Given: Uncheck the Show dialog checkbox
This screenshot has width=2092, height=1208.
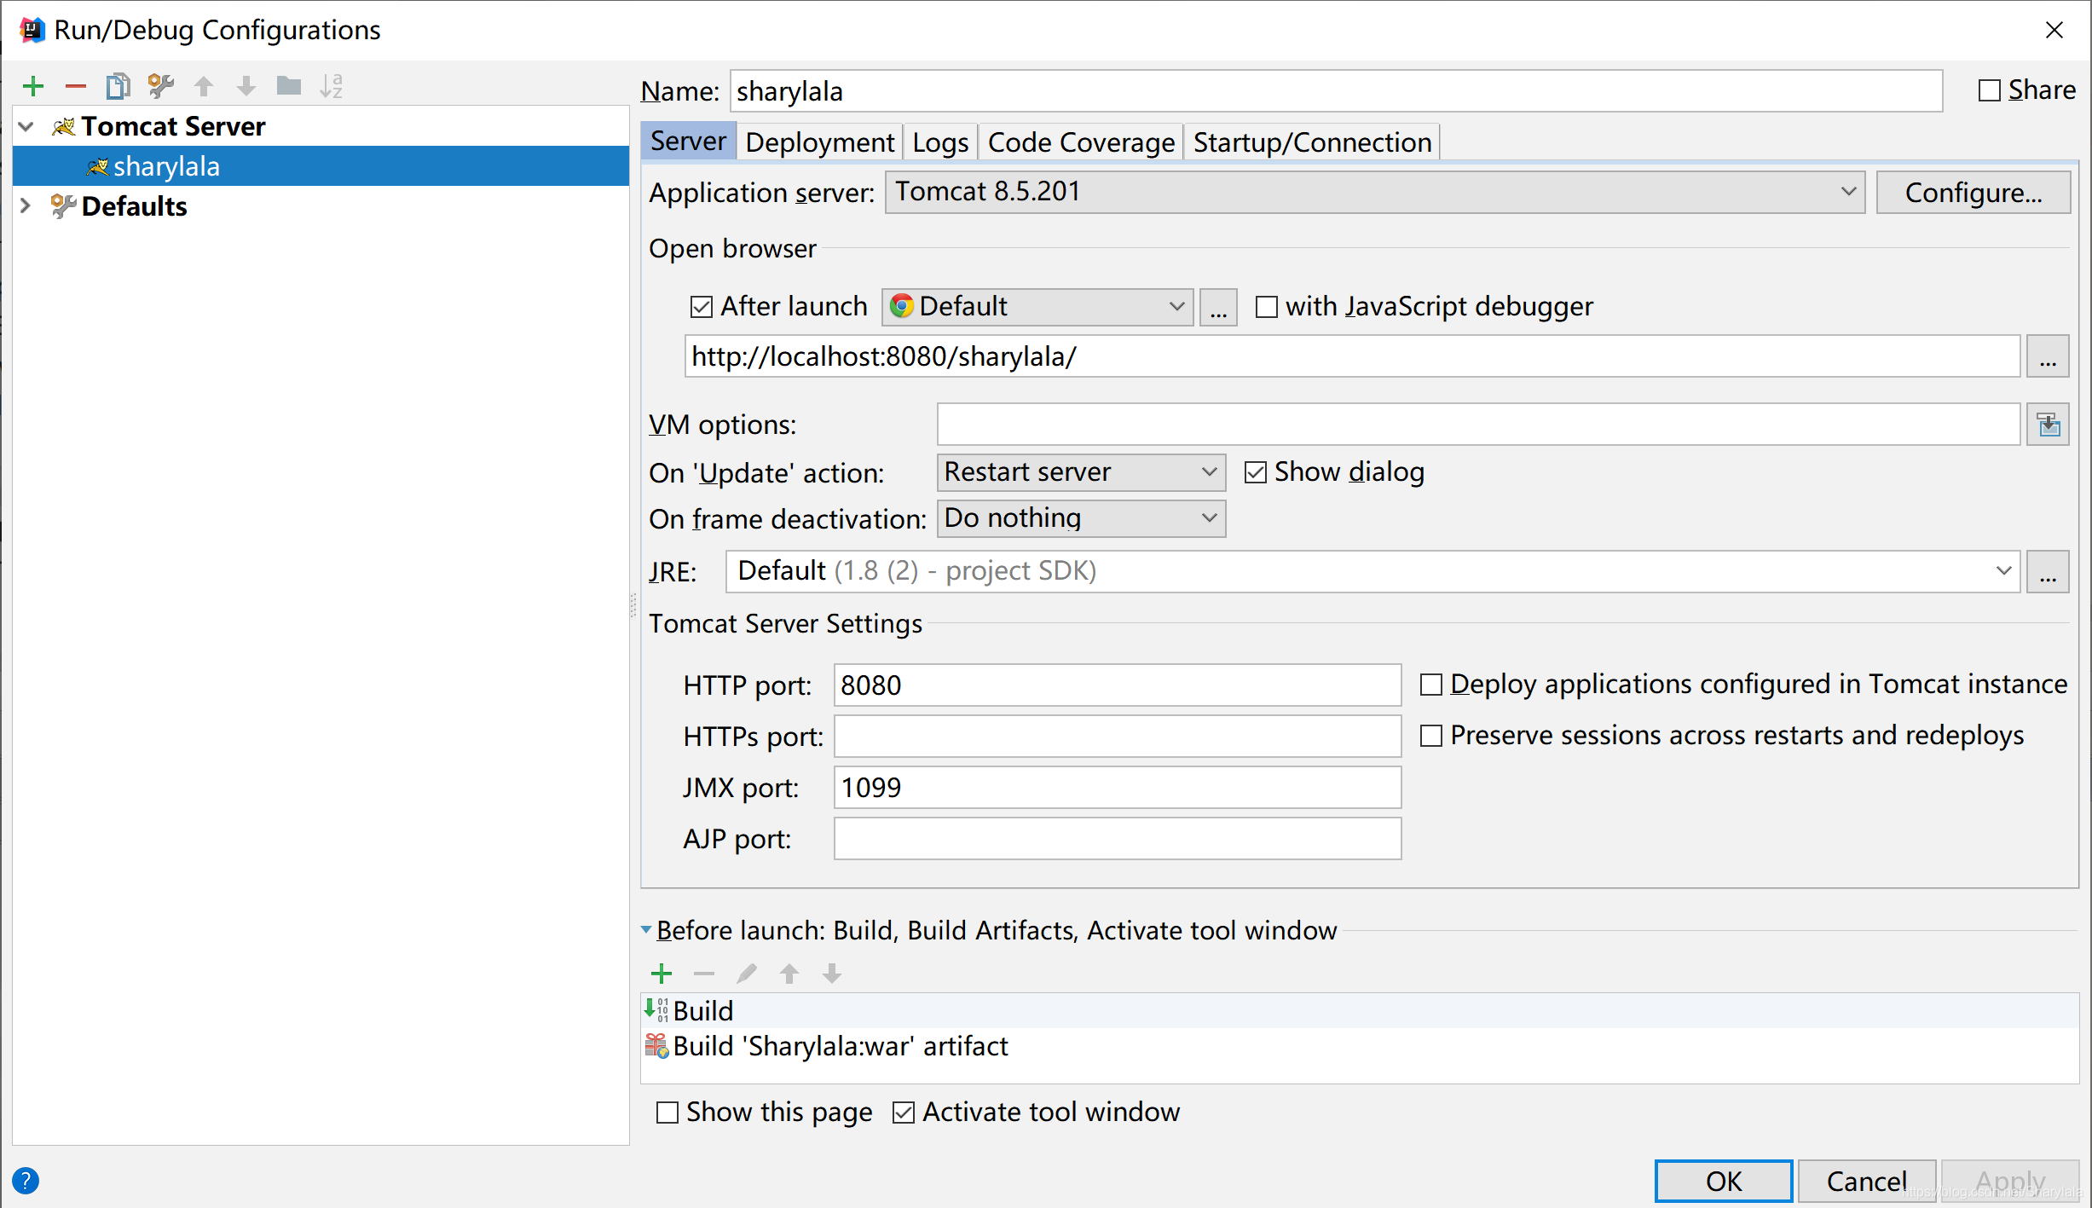Looking at the screenshot, I should coord(1255,472).
